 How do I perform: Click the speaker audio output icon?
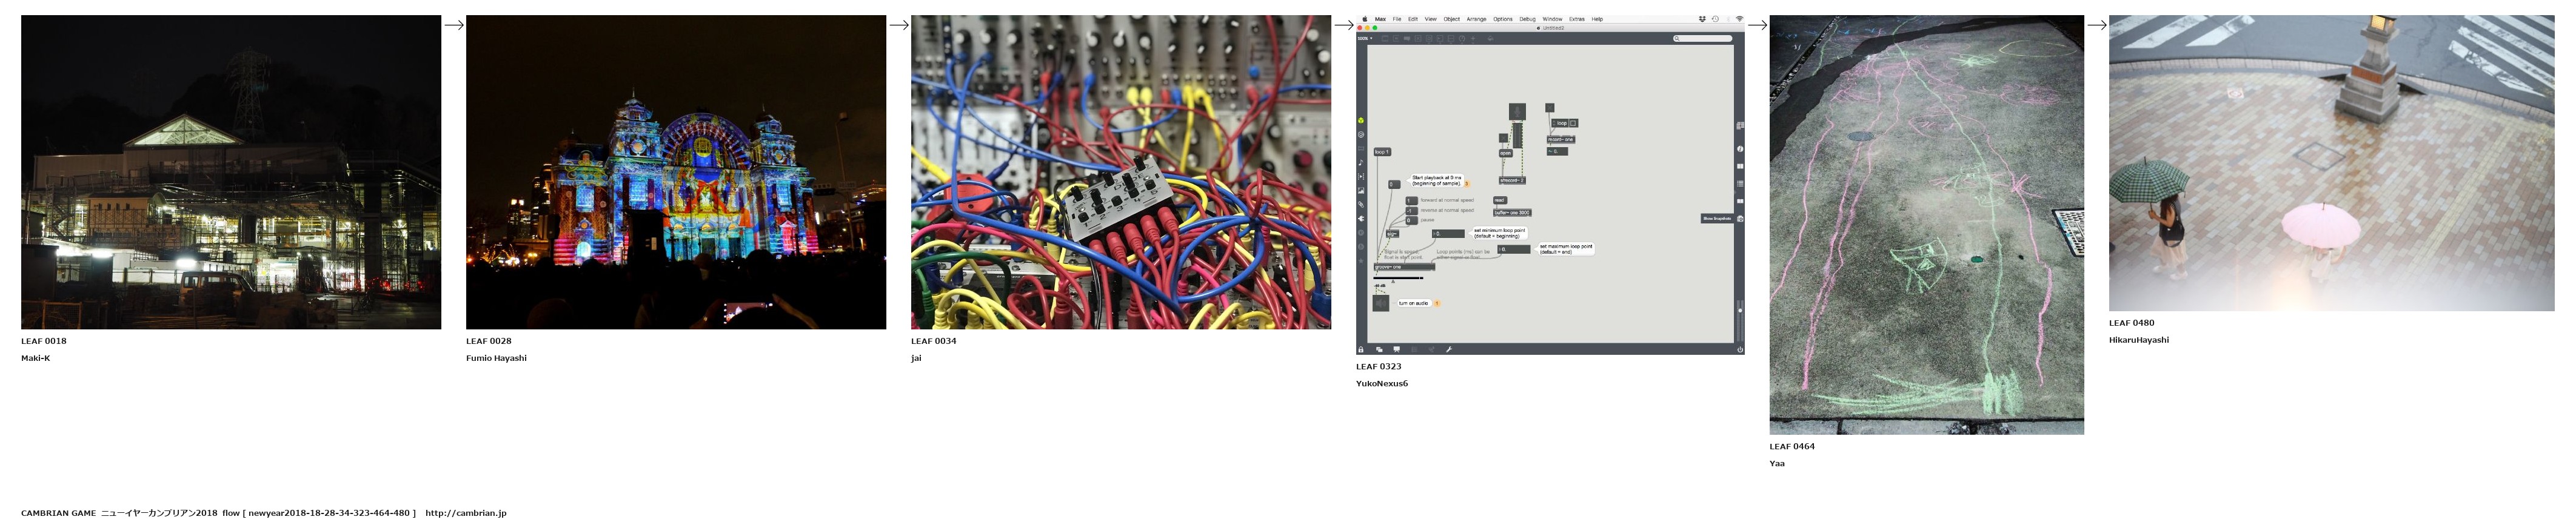tap(1380, 303)
